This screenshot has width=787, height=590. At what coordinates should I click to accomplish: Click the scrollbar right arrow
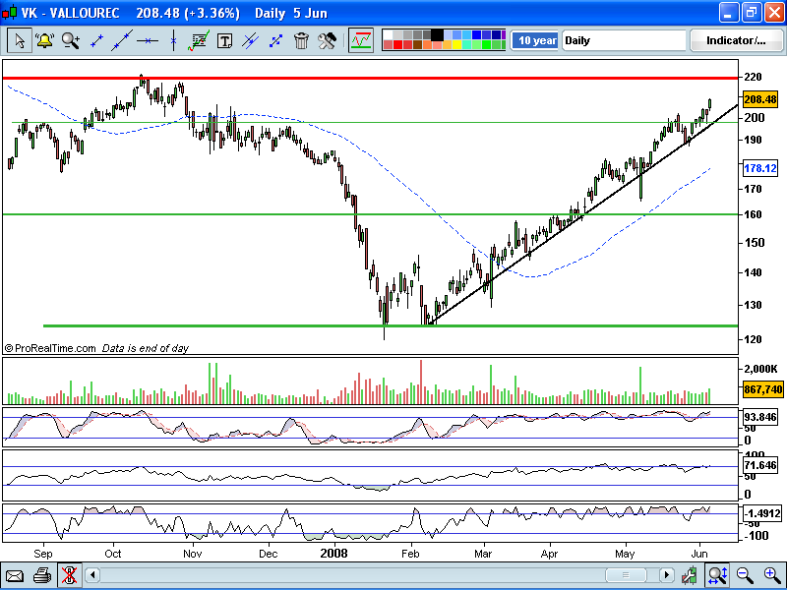[x=666, y=575]
